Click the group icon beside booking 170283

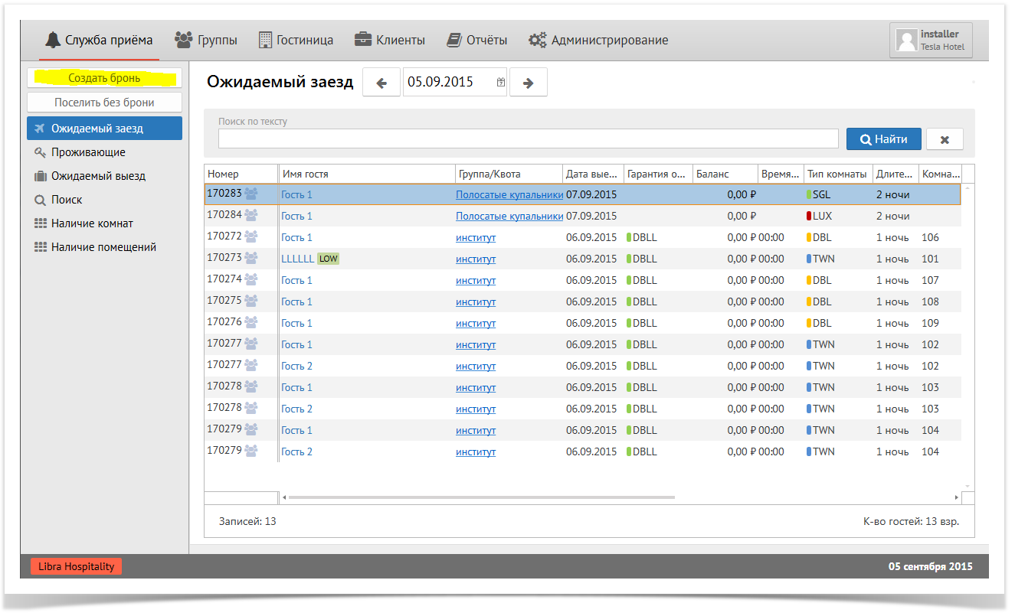tap(250, 194)
